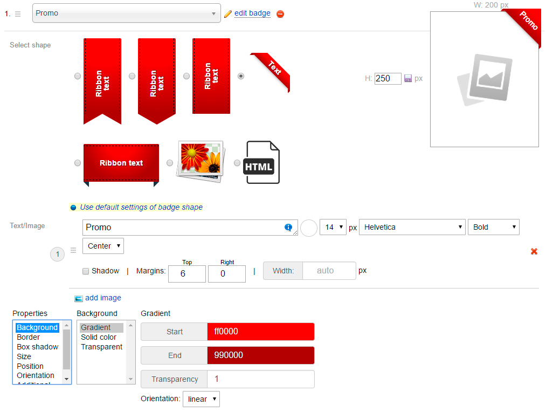546x412 pixels.
Task: Select Background in the Properties list
Action: (x=37, y=327)
